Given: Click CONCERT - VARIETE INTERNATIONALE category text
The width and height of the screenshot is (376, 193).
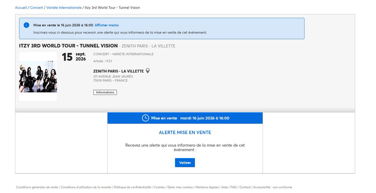Looking at the screenshot, I should point(123,54).
